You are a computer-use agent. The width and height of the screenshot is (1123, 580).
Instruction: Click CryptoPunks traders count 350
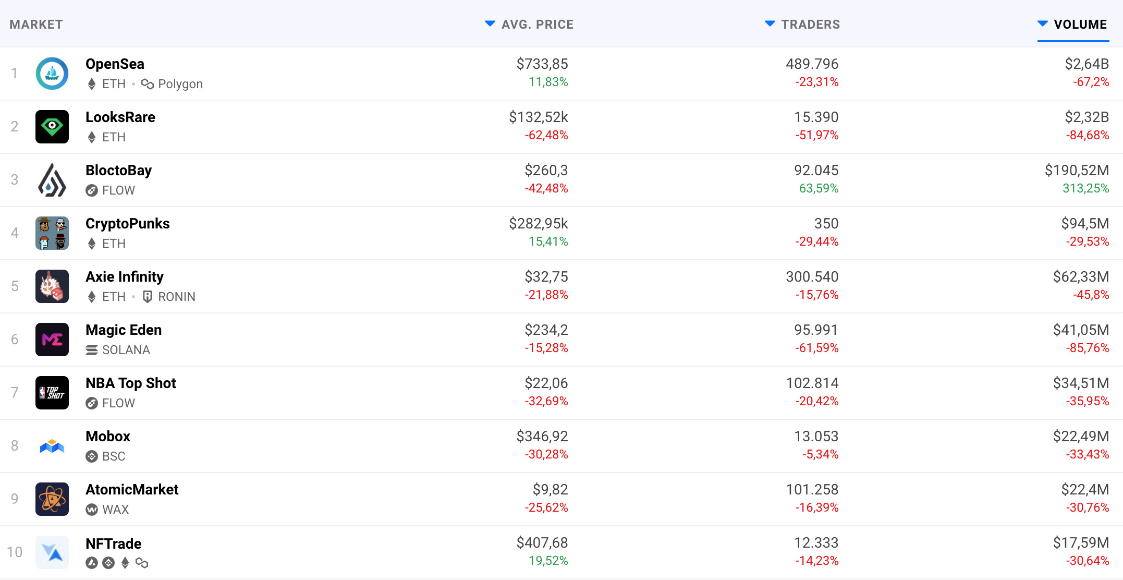point(826,224)
